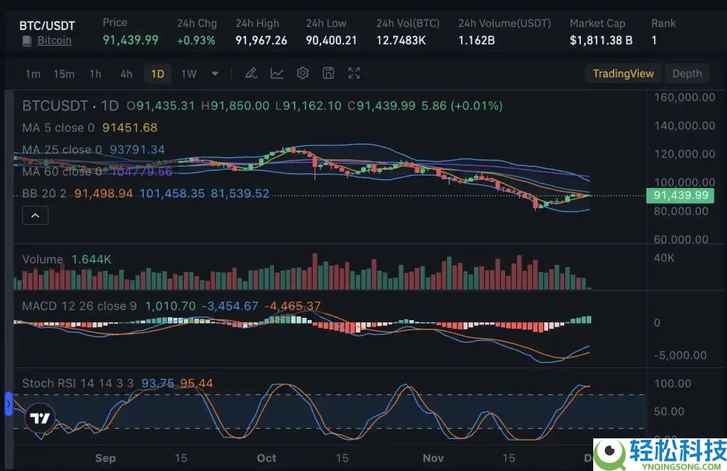Collapse the indicator legend with chevron button
This screenshot has height=471, width=727.
coord(35,215)
